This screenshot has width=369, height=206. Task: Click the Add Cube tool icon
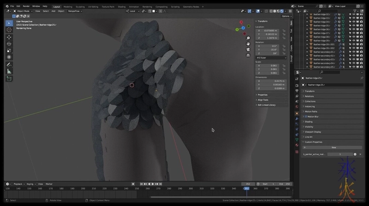pyautogui.click(x=9, y=79)
